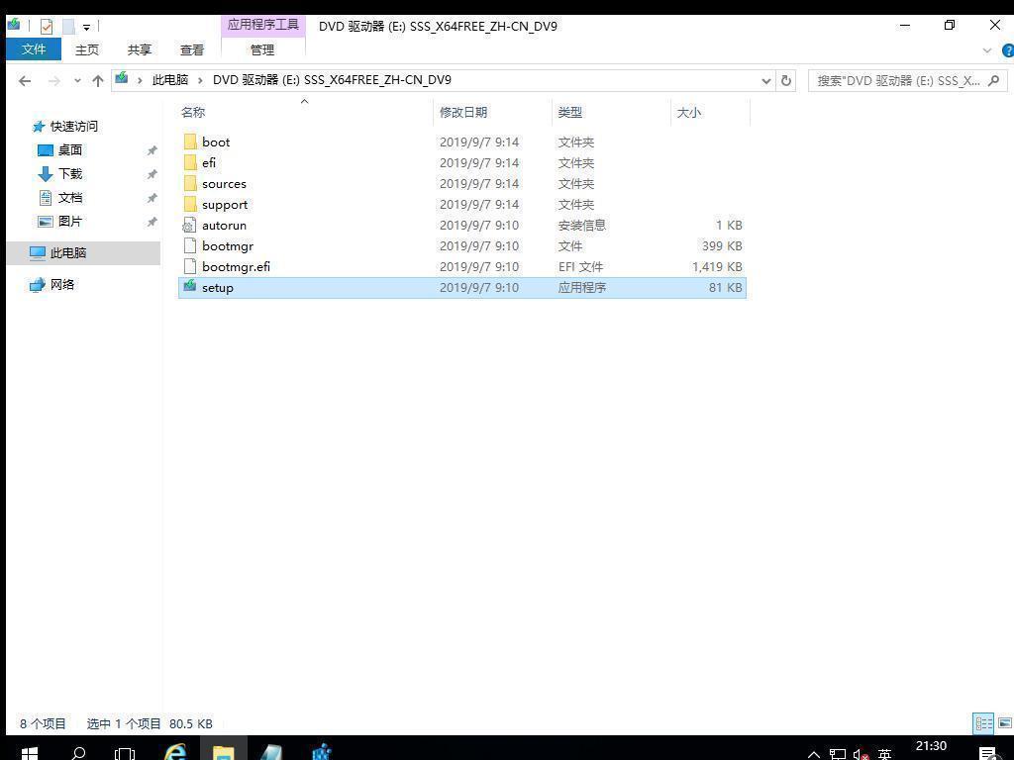Click the DVD 驱动器 (E:) breadcrumb segment
1014x760 pixels.
[x=332, y=80]
